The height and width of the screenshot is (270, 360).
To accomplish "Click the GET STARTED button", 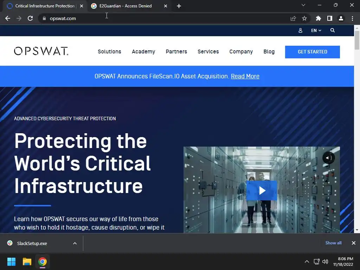I will click(313, 52).
